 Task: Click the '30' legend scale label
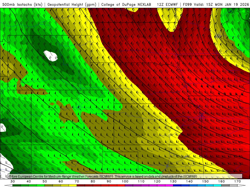point(12,181)
